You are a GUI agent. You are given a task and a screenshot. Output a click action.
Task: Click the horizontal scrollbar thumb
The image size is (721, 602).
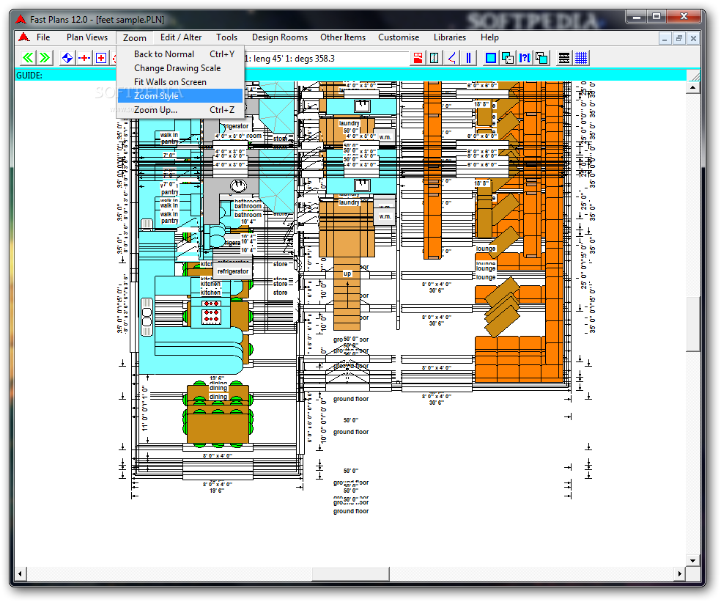pyautogui.click(x=351, y=574)
